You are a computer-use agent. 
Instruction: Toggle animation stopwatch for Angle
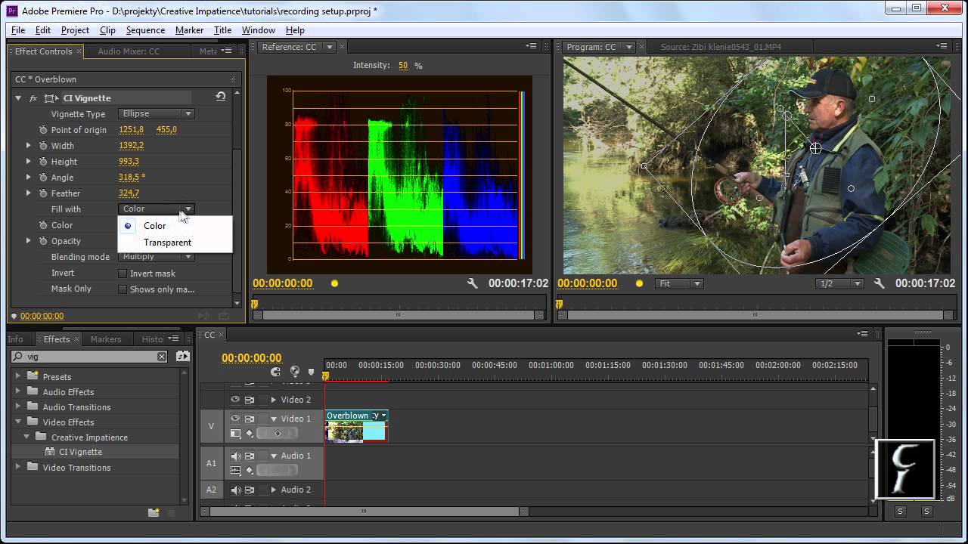pyautogui.click(x=43, y=178)
